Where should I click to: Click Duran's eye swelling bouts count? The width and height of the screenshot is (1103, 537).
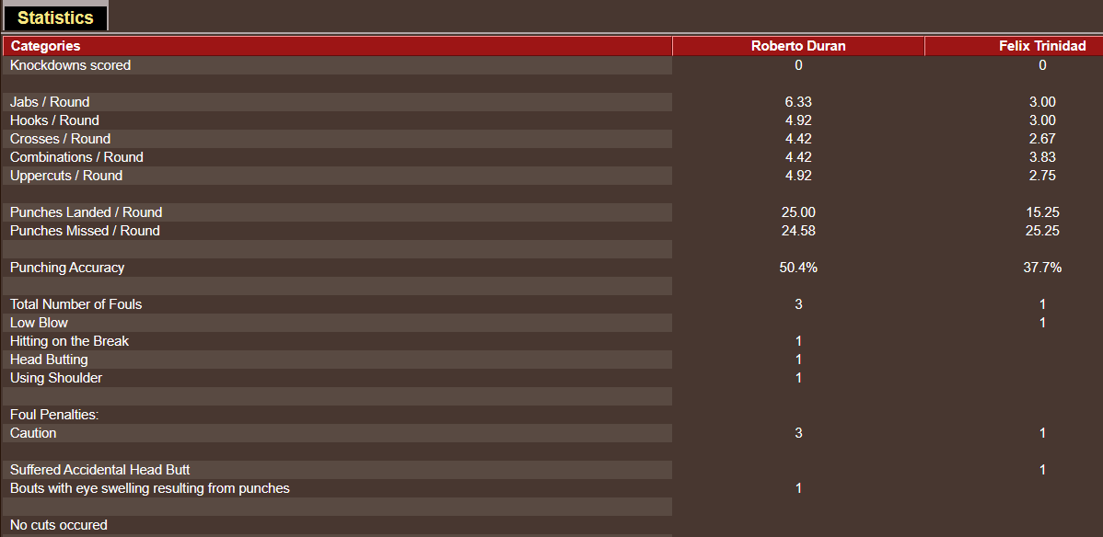(797, 487)
